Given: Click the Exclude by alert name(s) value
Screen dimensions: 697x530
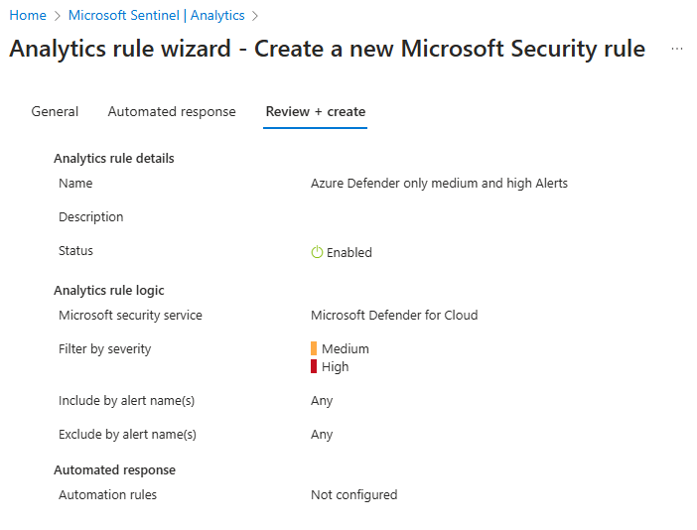Looking at the screenshot, I should 322,435.
